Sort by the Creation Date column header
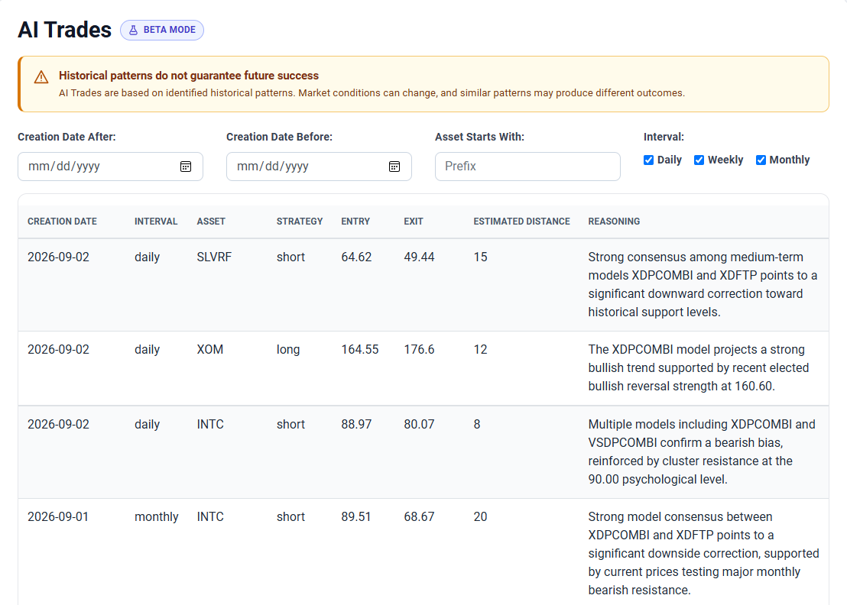 62,222
